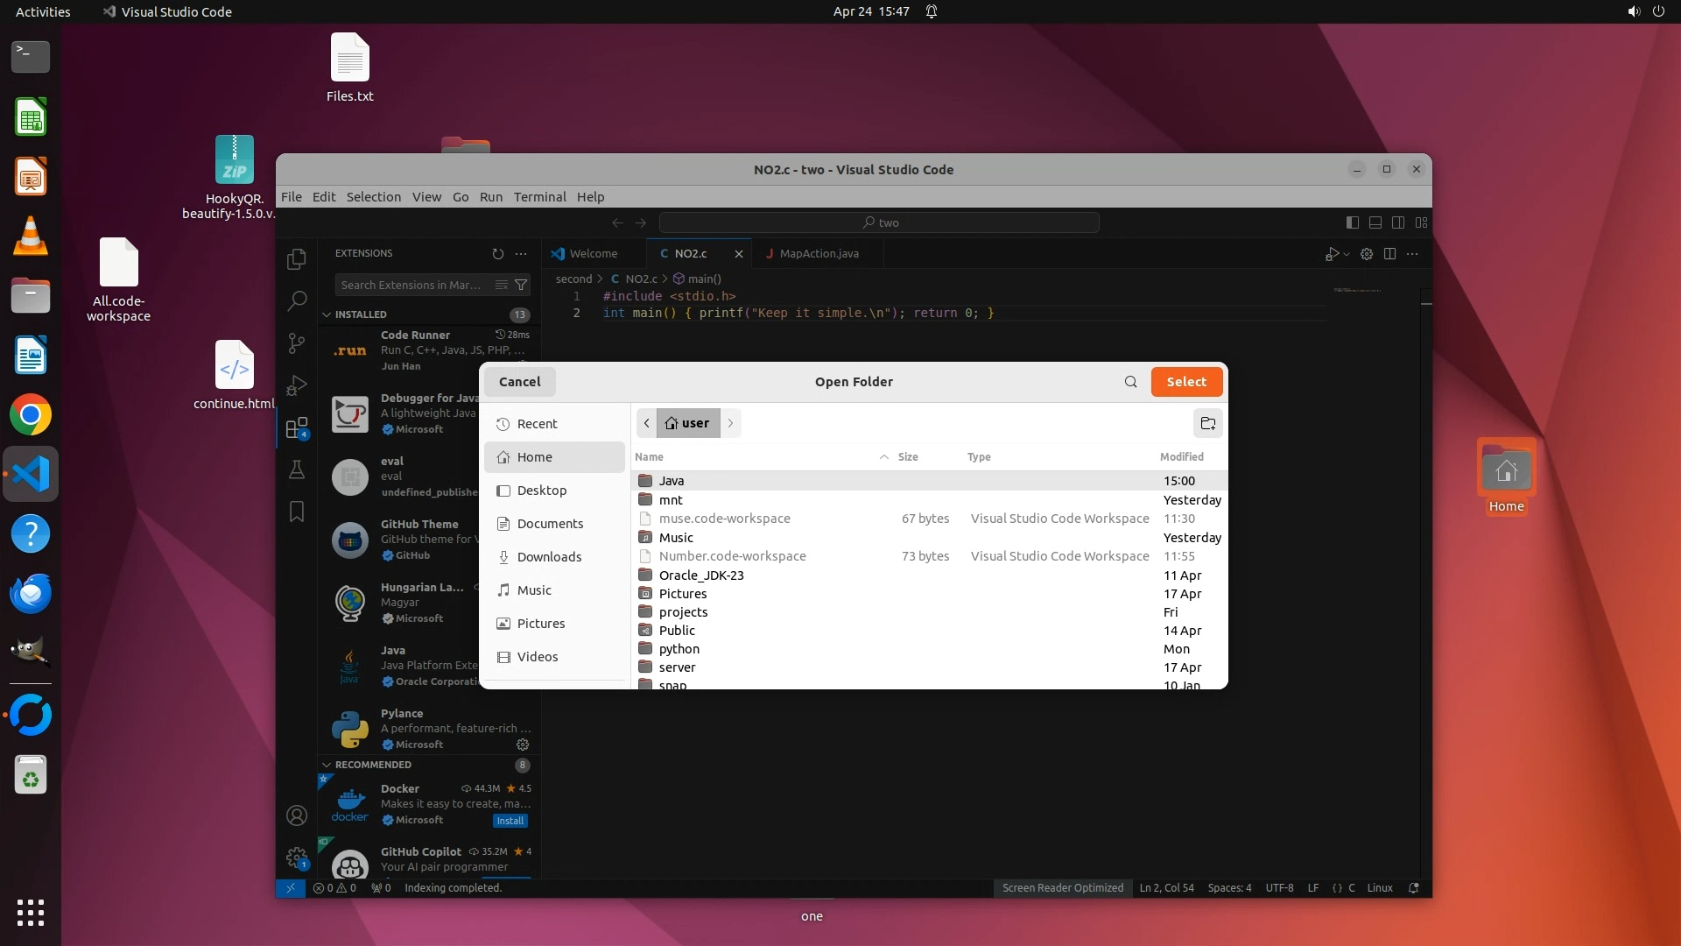Refresh the extensions list
This screenshot has width=1681, height=946.
coord(498,254)
